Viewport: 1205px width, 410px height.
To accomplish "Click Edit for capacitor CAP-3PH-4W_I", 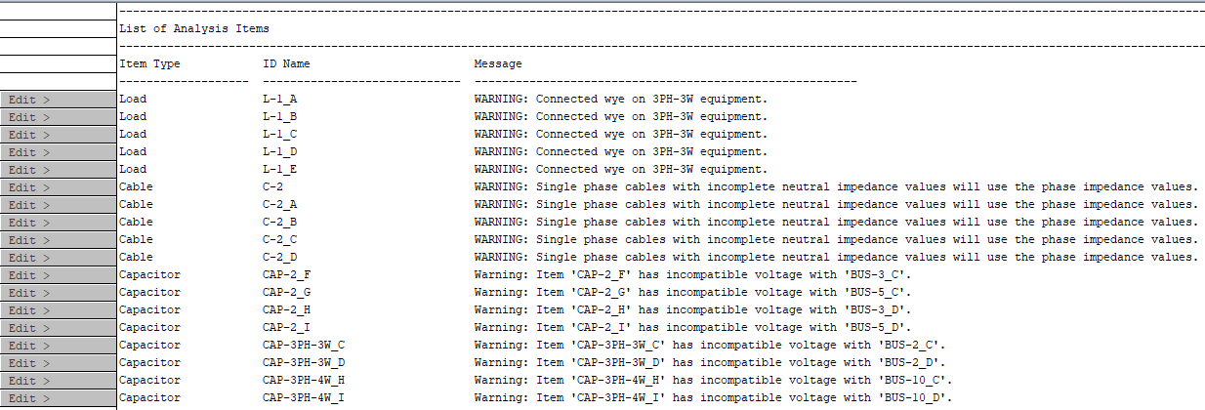I will click(x=58, y=398).
